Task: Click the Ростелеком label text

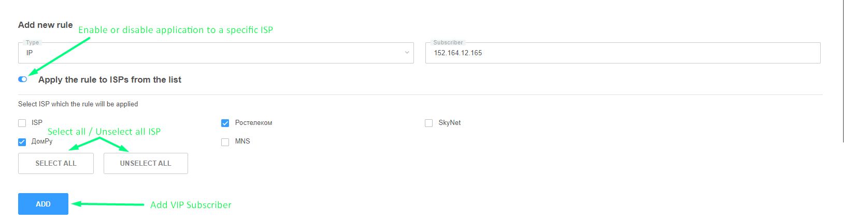Action: tap(253, 123)
